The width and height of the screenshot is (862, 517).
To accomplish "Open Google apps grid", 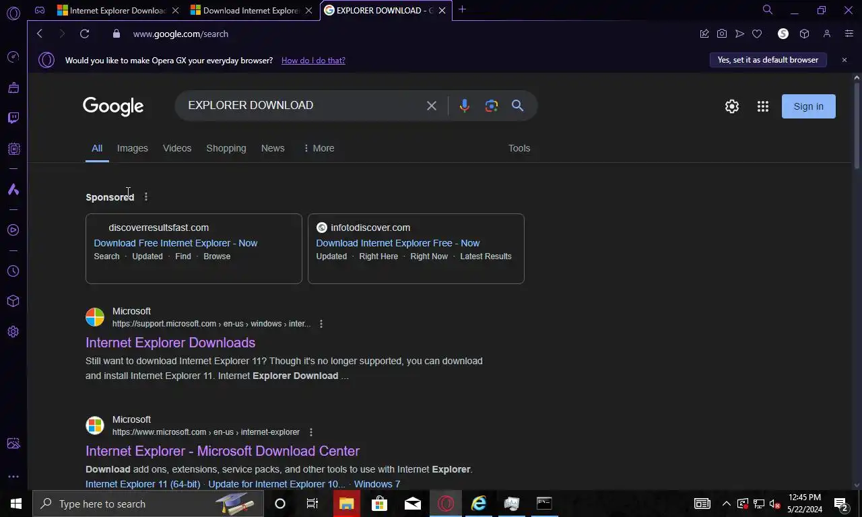I will [x=763, y=106].
